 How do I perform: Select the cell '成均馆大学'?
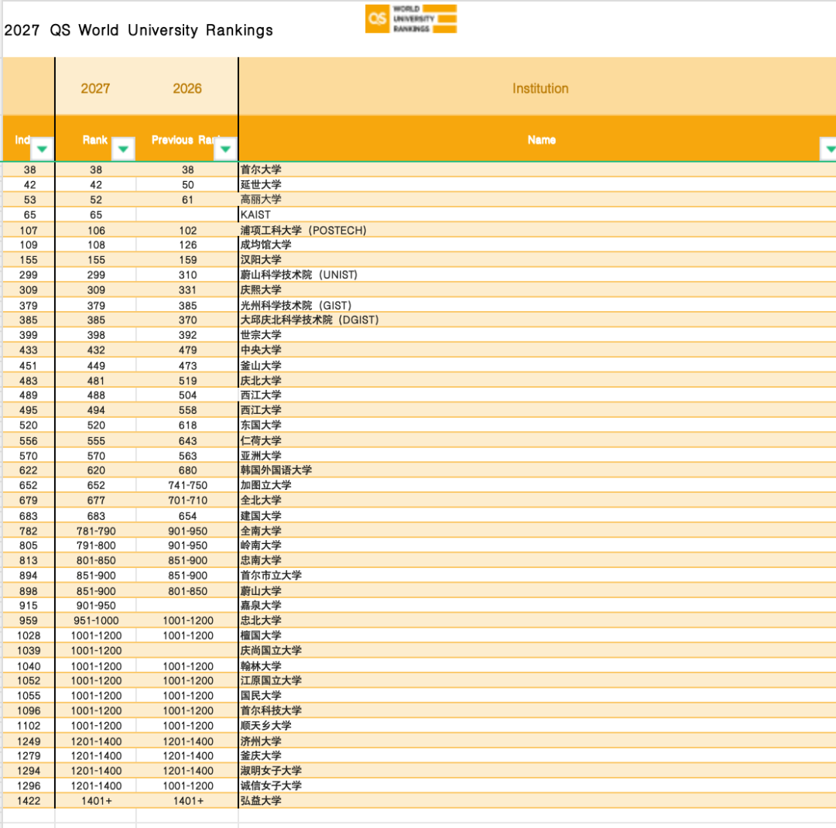click(x=537, y=245)
